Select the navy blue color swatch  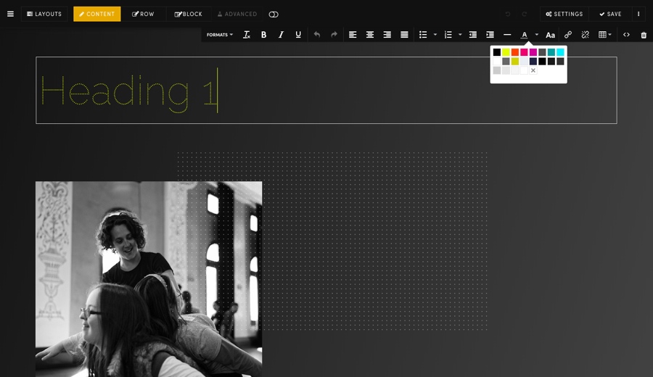click(x=533, y=62)
